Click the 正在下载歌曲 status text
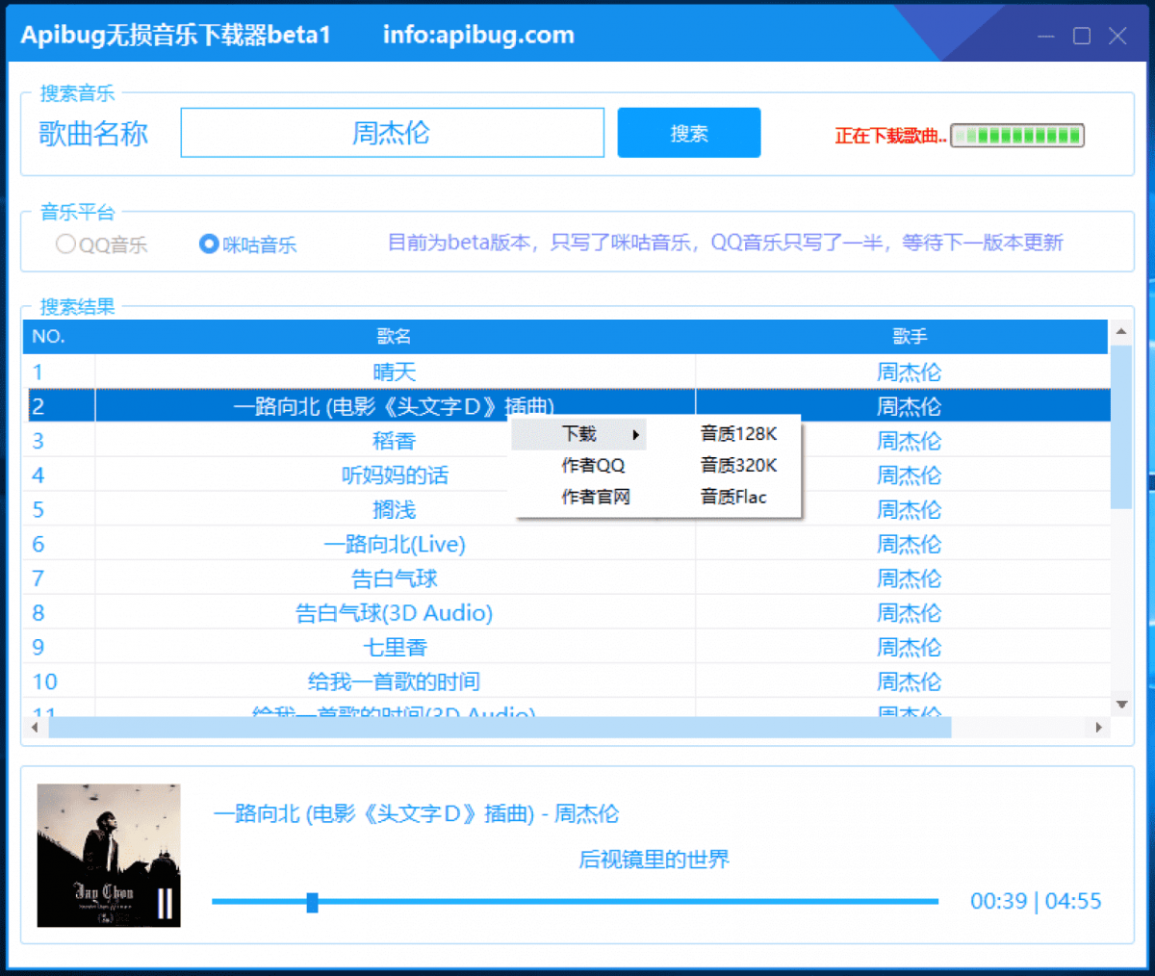Screen dimensions: 1155x976 [890, 136]
